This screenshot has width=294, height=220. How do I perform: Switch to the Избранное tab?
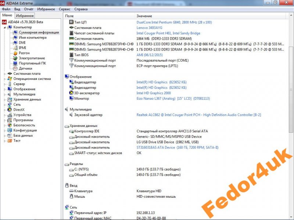point(25,16)
